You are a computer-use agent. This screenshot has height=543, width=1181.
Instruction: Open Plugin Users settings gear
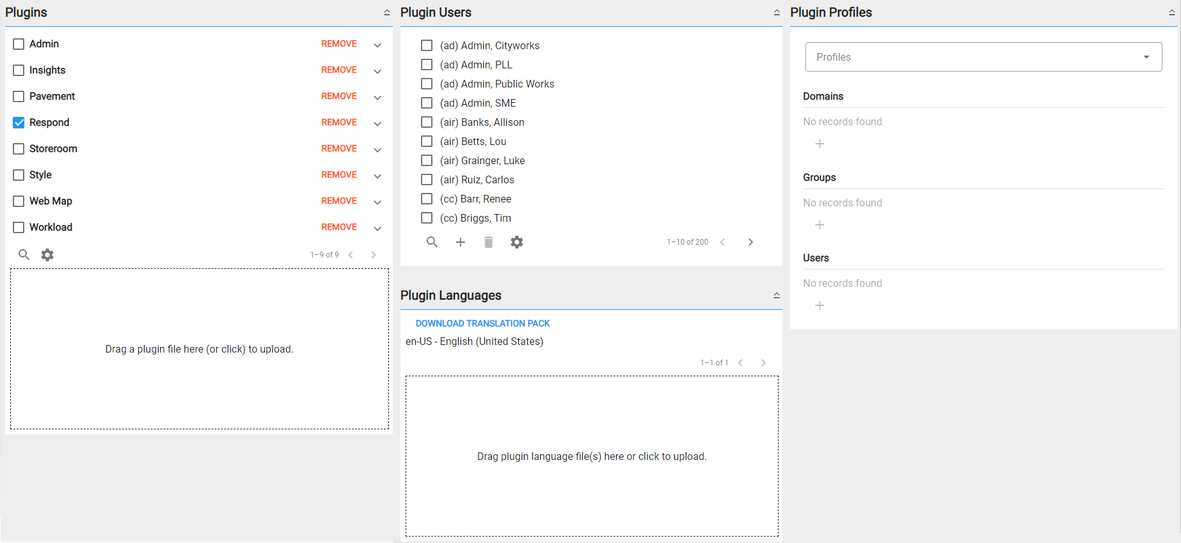click(x=517, y=242)
